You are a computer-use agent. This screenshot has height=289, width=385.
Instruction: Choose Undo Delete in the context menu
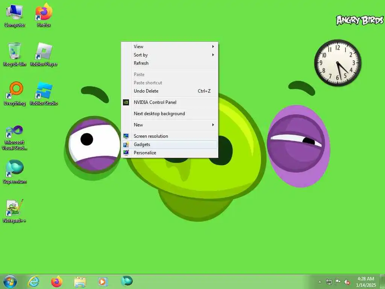(170, 91)
